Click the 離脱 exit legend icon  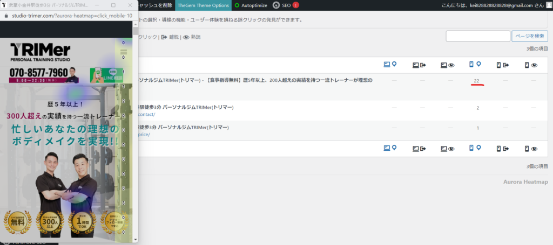(x=164, y=37)
